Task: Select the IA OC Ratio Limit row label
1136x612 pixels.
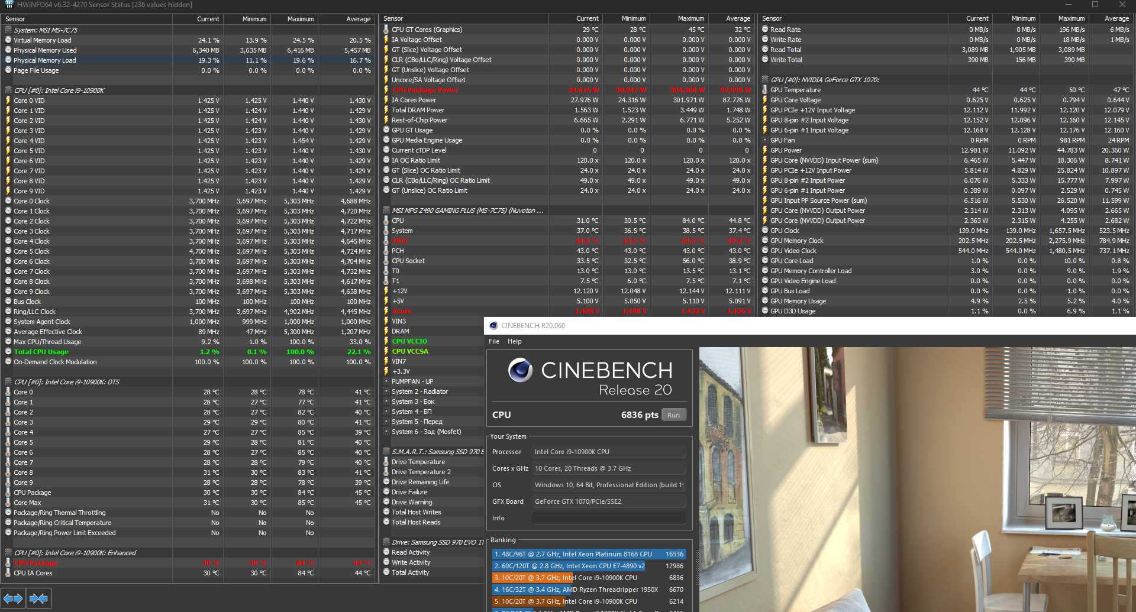Action: click(416, 160)
